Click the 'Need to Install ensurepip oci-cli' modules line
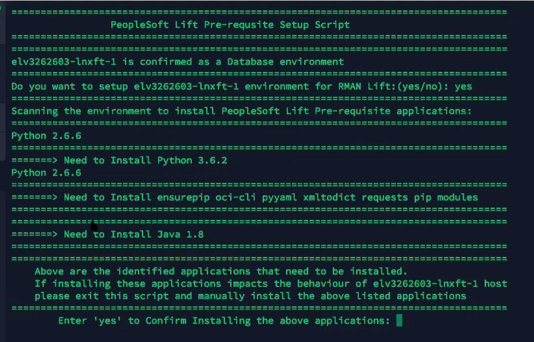This screenshot has width=534, height=342. point(245,197)
